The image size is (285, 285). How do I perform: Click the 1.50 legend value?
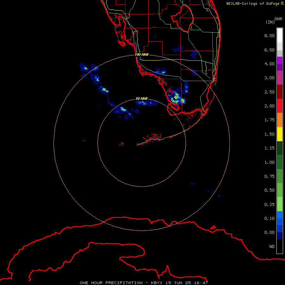[x=269, y=134]
